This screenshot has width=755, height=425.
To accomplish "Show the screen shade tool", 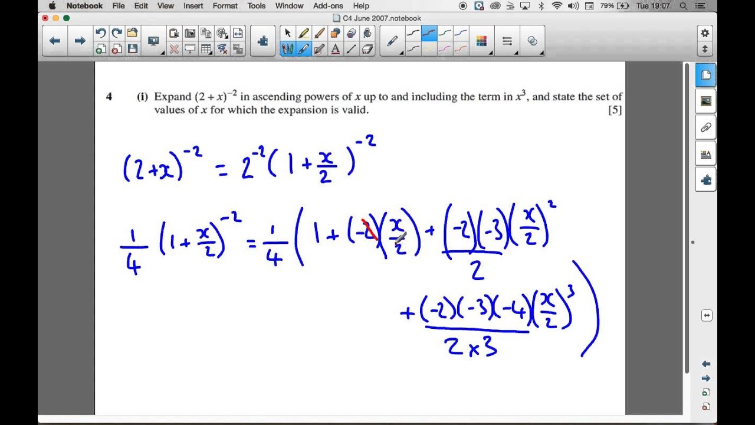I will [190, 49].
